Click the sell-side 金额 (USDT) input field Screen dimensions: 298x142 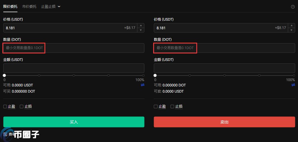[224, 68]
